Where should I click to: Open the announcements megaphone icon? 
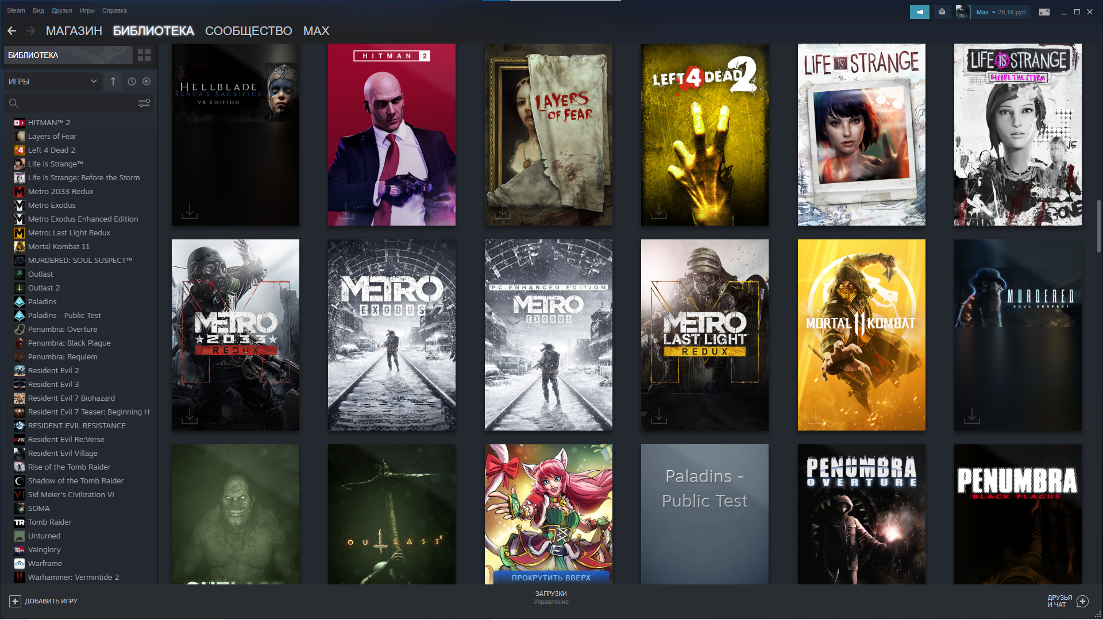tap(919, 11)
